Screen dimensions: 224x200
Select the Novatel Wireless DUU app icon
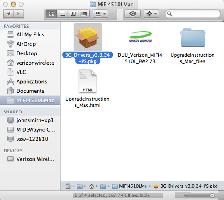click(x=140, y=37)
